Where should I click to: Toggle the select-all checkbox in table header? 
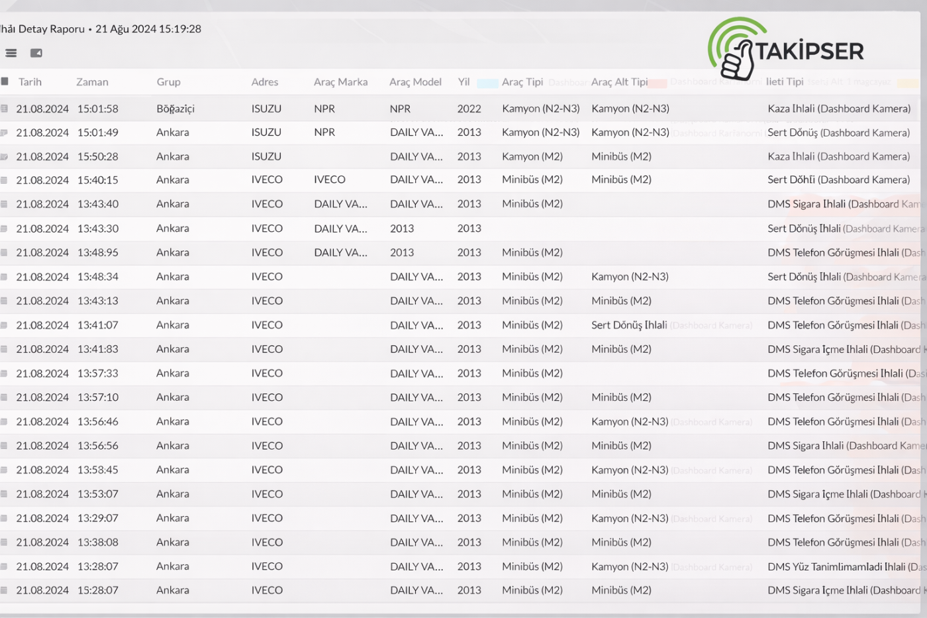tap(5, 81)
